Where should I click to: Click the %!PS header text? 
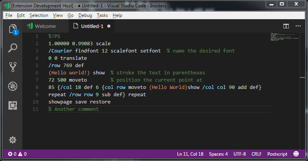[x=54, y=36]
